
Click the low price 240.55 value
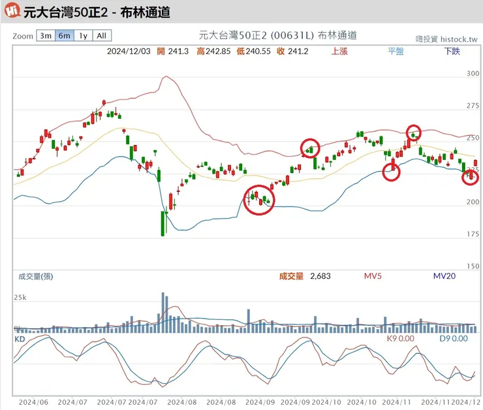point(258,51)
